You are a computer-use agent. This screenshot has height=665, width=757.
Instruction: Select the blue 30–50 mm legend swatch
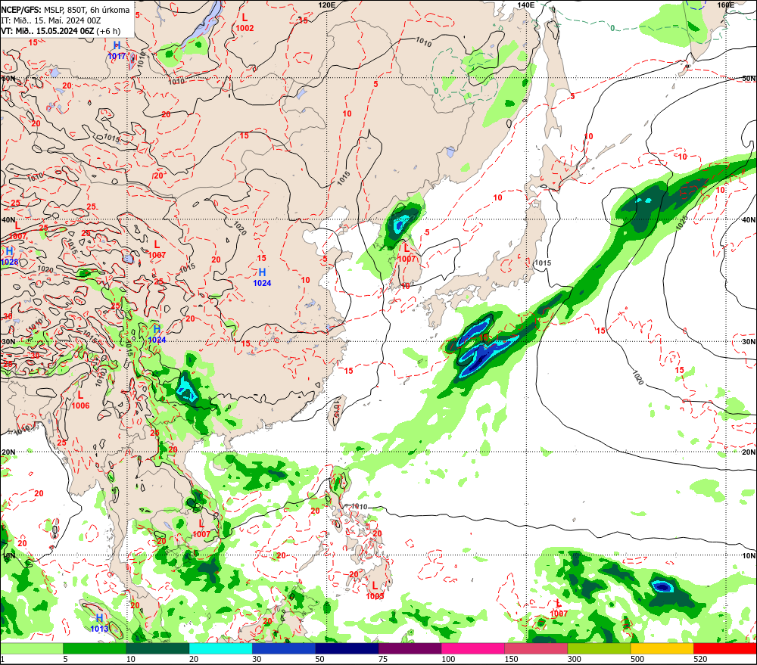click(284, 648)
